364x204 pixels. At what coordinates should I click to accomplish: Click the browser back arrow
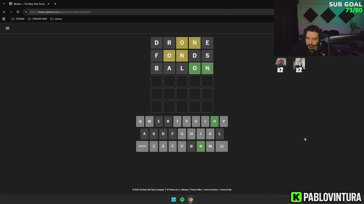[4, 12]
